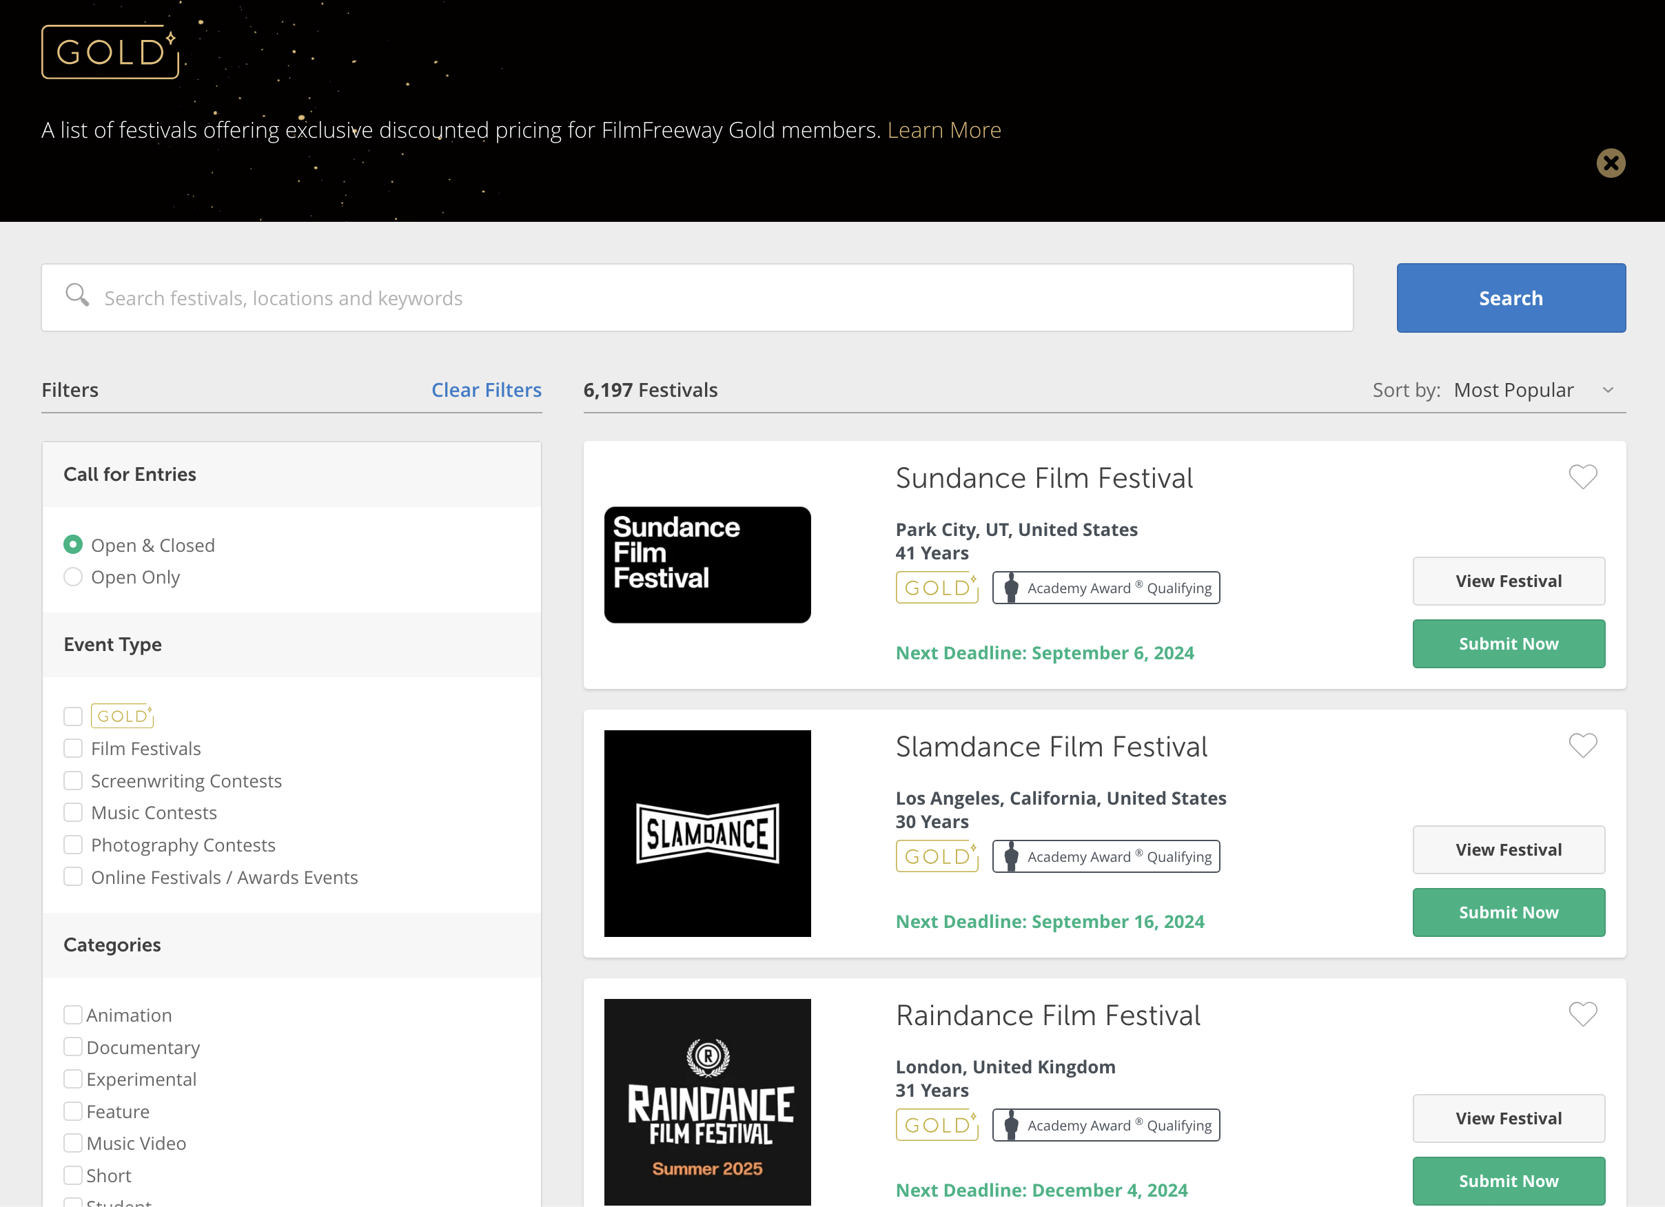Click Slamdance's Academy Award Qualifying badge
Screen dimensions: 1665x1207
point(1106,856)
